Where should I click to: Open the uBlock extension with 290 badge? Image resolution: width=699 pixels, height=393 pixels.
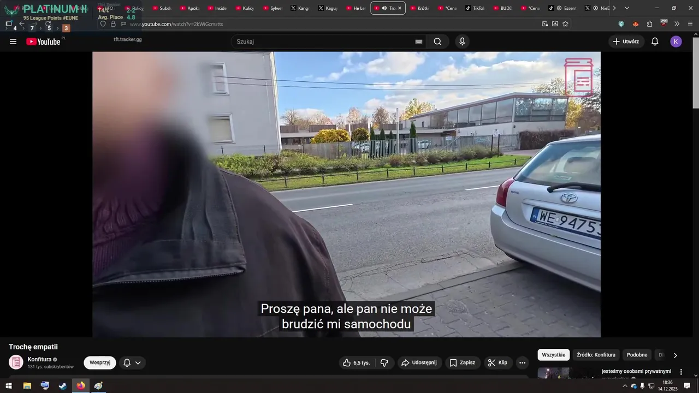tap(664, 23)
